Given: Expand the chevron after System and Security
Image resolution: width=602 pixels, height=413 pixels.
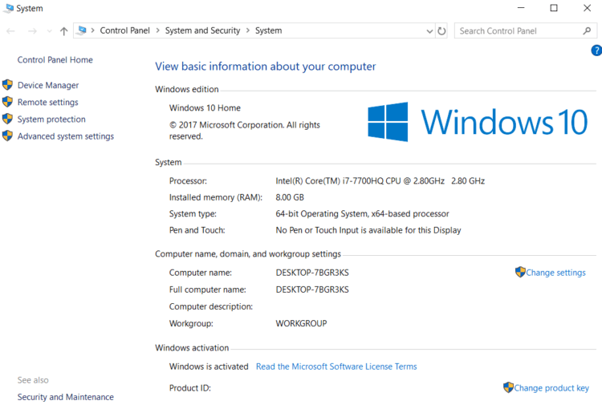Looking at the screenshot, I should click(248, 30).
